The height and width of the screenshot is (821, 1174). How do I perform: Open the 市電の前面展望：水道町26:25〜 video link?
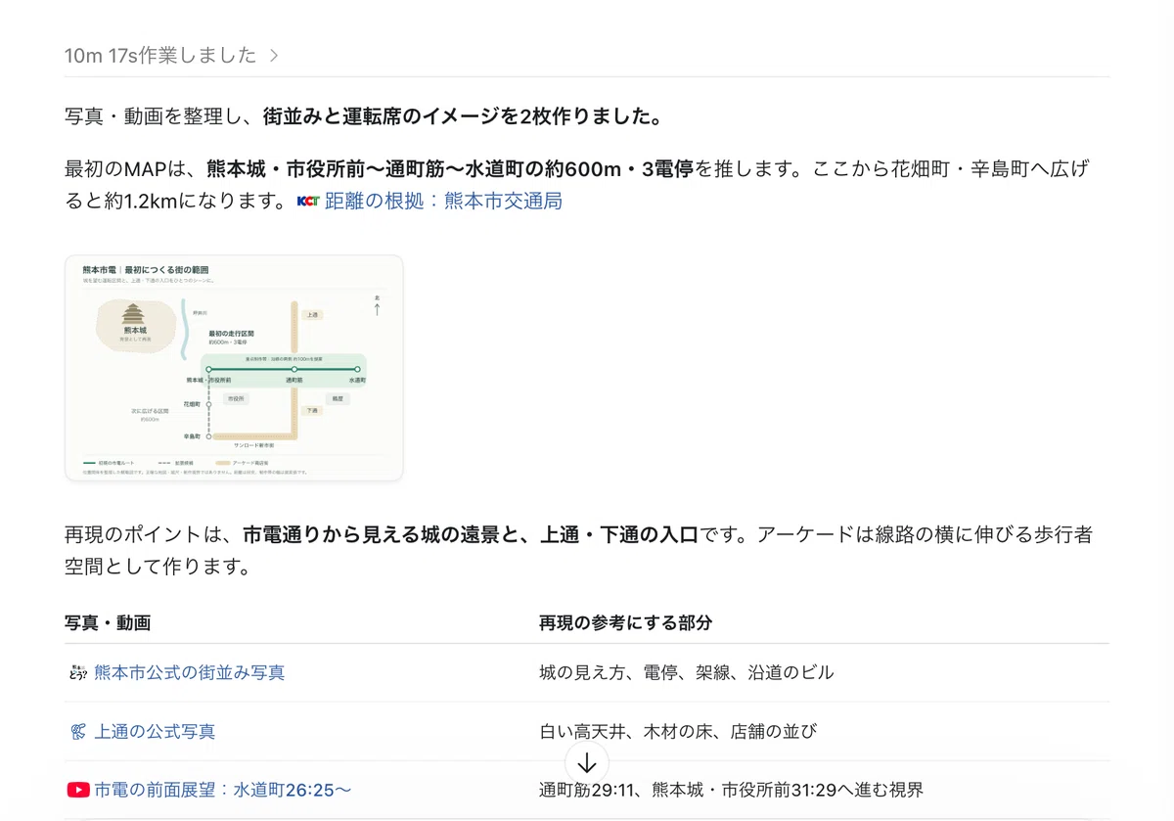tap(223, 789)
